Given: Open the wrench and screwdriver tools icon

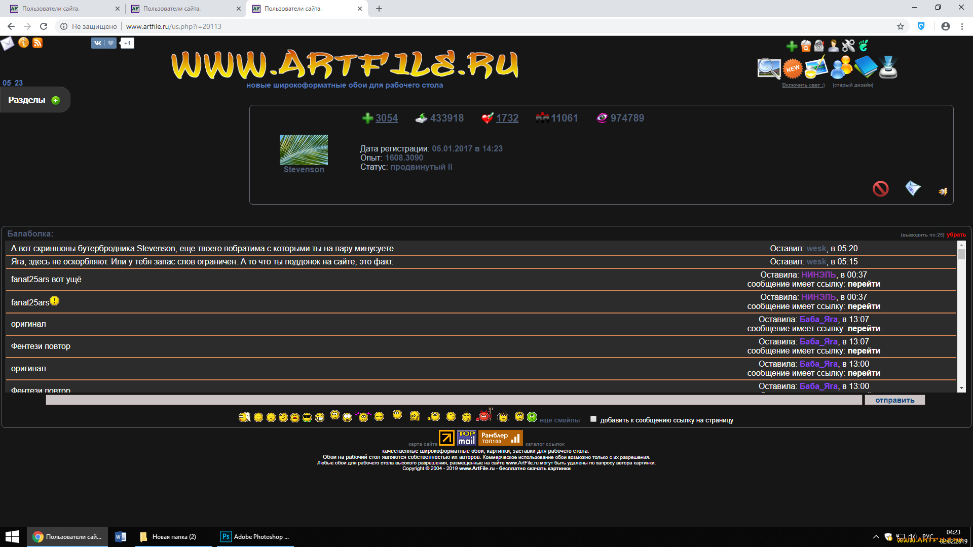Looking at the screenshot, I should click(x=848, y=46).
